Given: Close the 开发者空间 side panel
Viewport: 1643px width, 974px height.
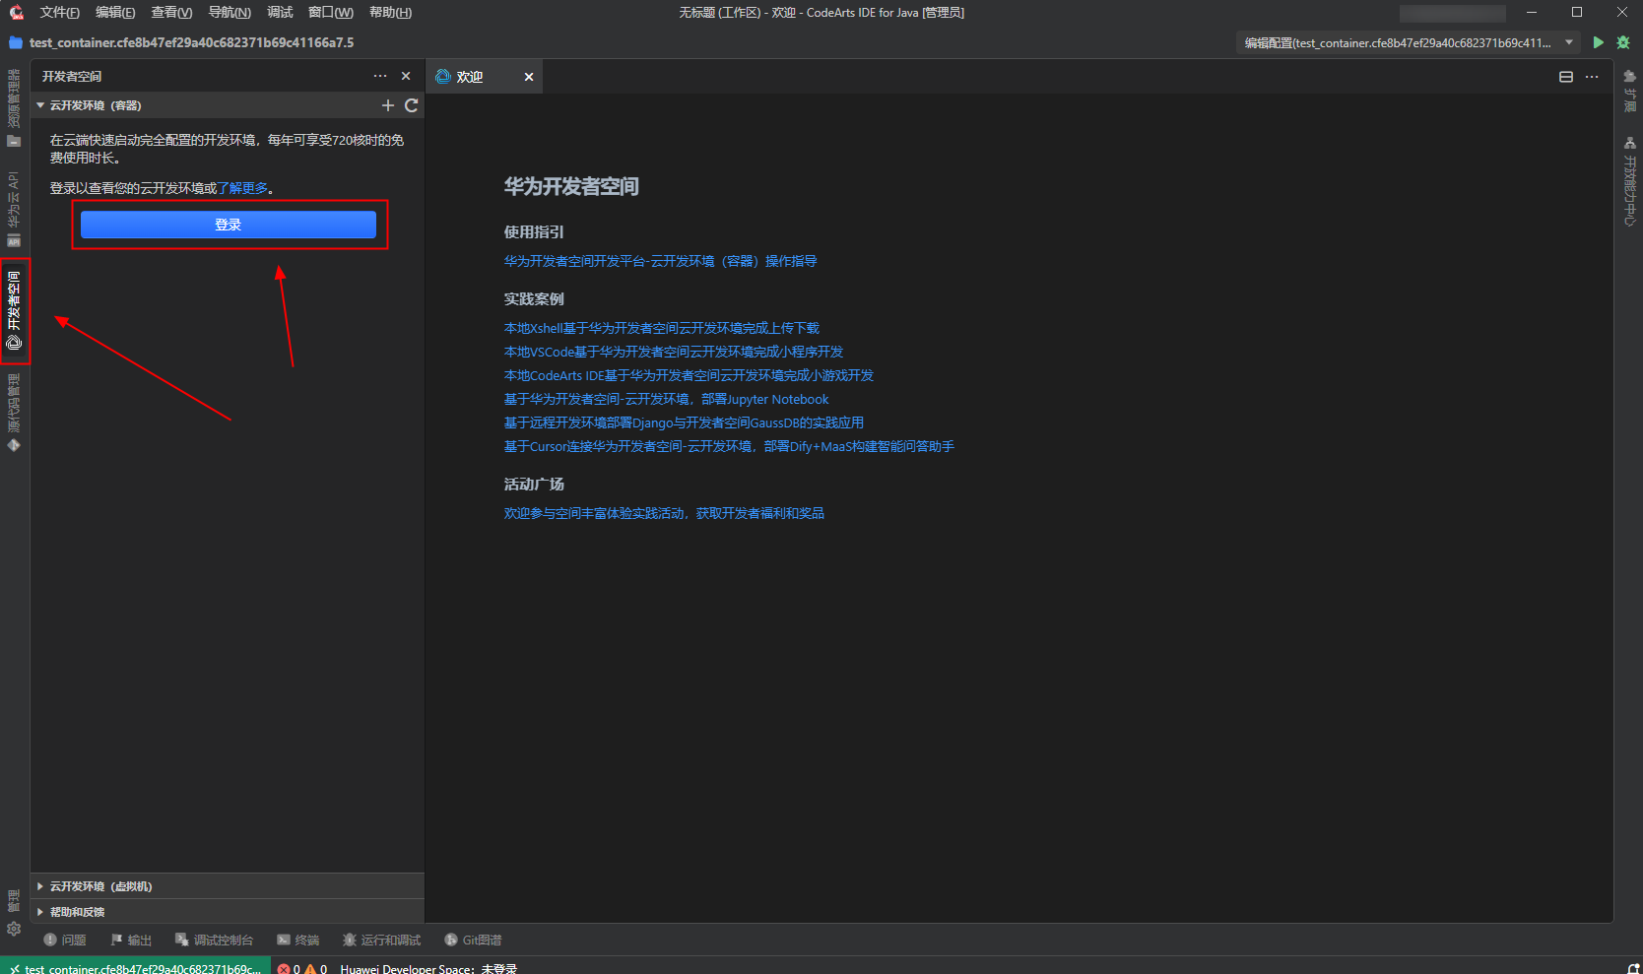Looking at the screenshot, I should [406, 76].
